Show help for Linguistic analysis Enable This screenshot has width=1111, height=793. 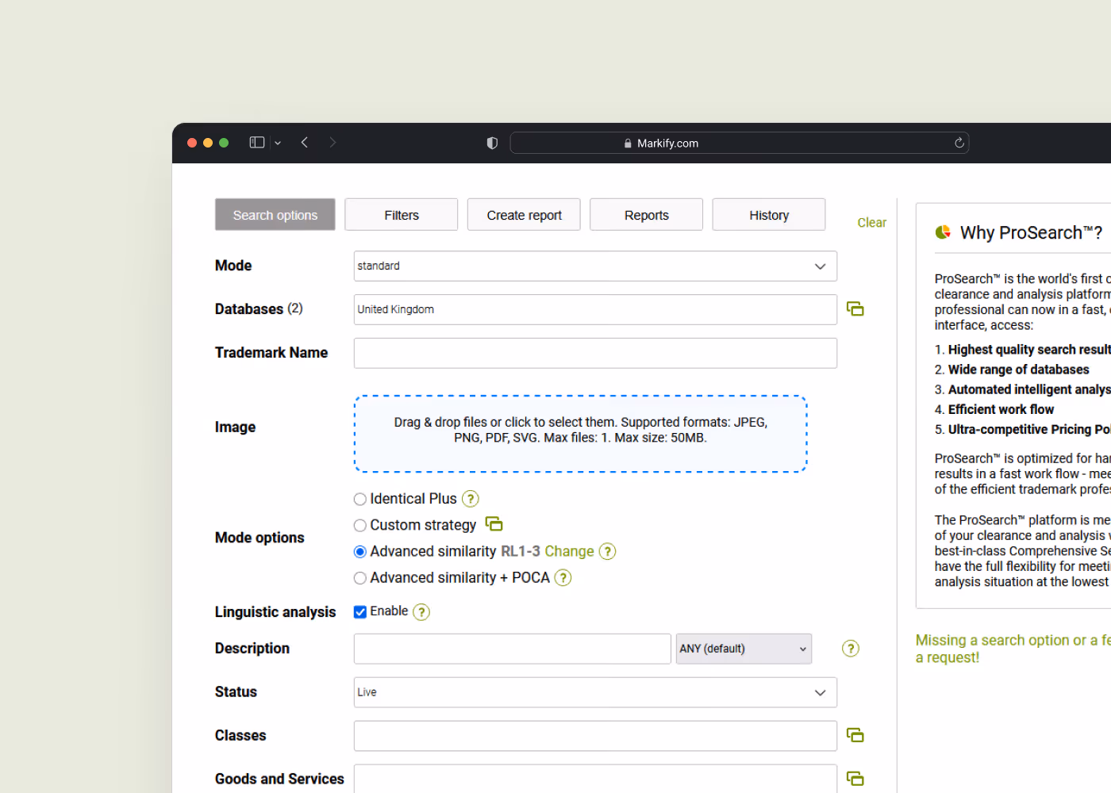click(421, 611)
